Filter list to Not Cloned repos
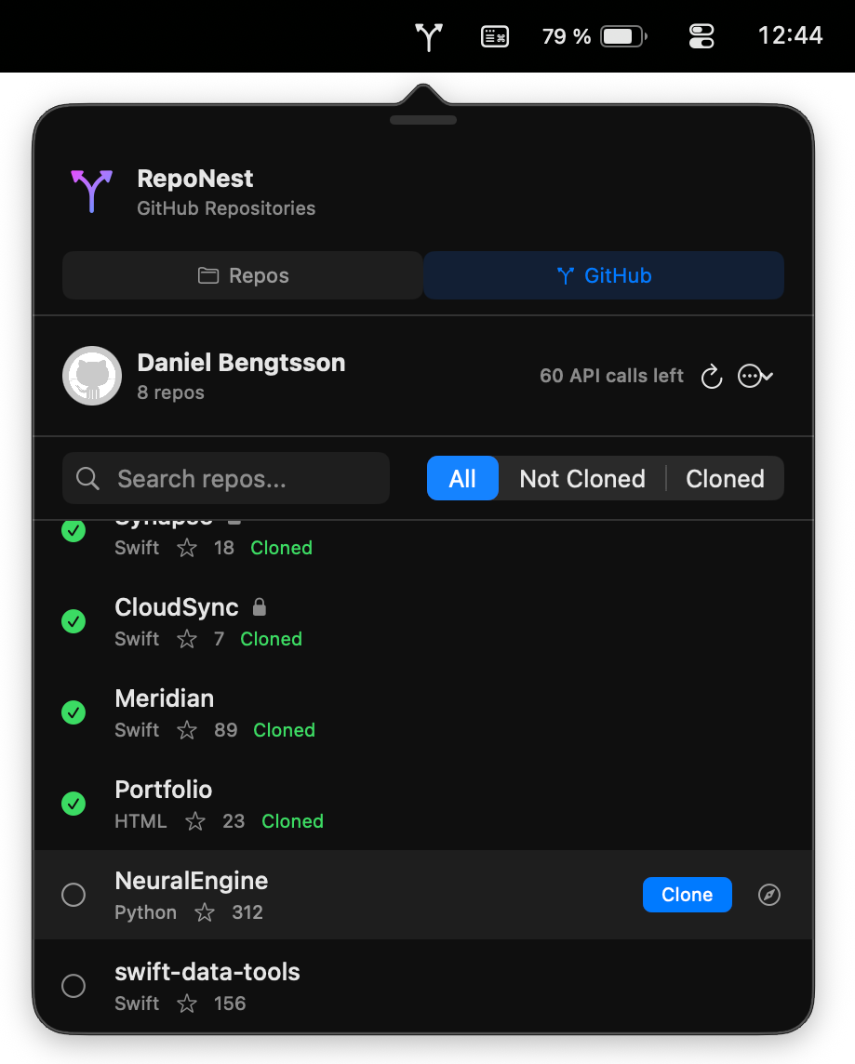855x1064 pixels. click(x=582, y=479)
